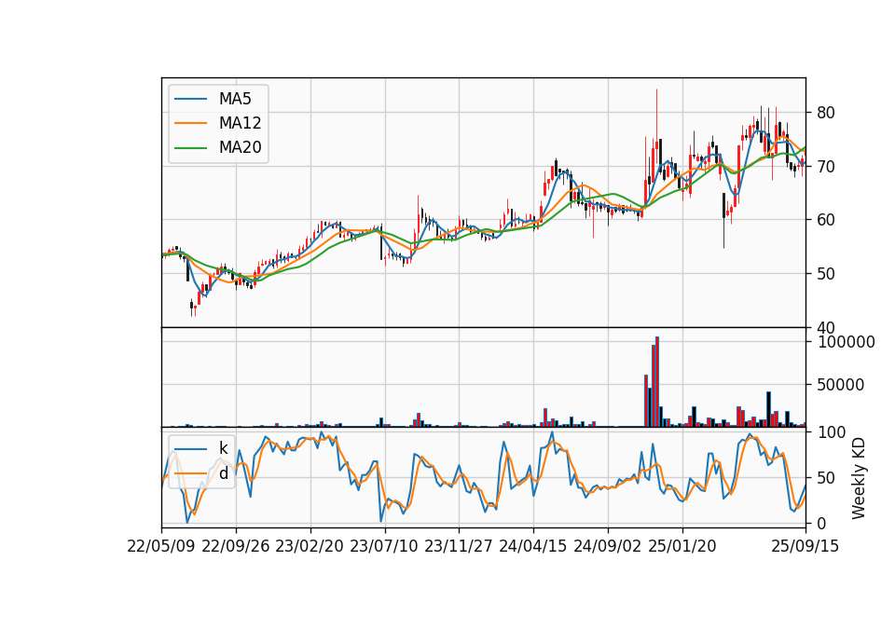Click the MA20 legend label
895x643 pixels.
241,147
